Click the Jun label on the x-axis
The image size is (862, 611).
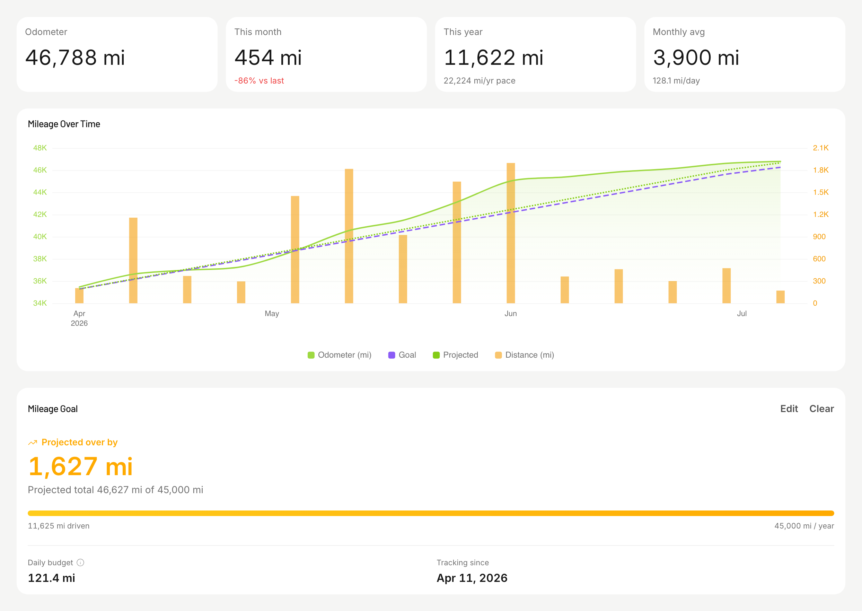511,314
